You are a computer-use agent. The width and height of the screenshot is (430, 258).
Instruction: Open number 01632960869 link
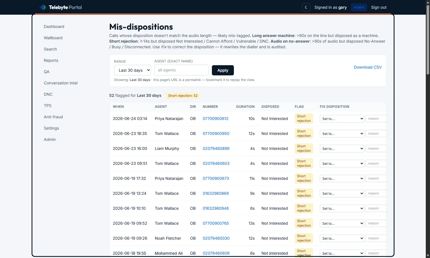[x=216, y=193]
